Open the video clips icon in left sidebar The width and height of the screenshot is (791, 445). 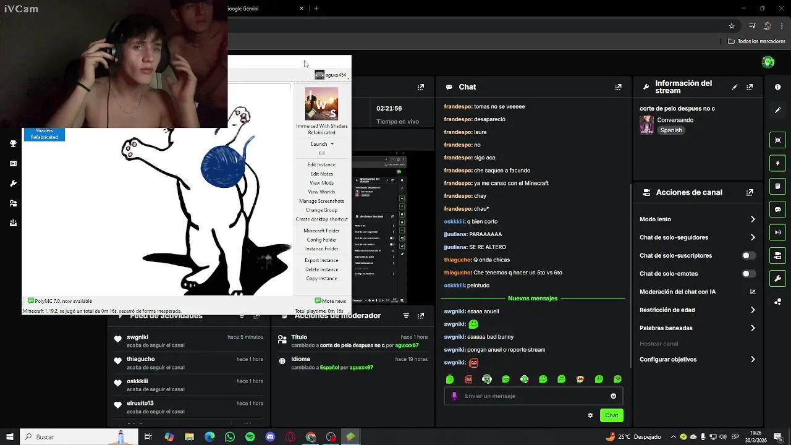click(13, 164)
